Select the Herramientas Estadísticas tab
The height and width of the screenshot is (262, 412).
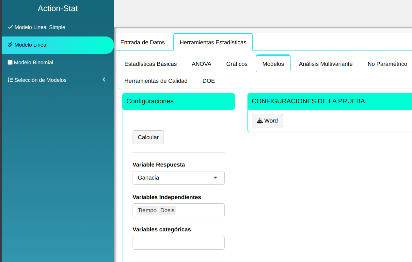pos(213,42)
